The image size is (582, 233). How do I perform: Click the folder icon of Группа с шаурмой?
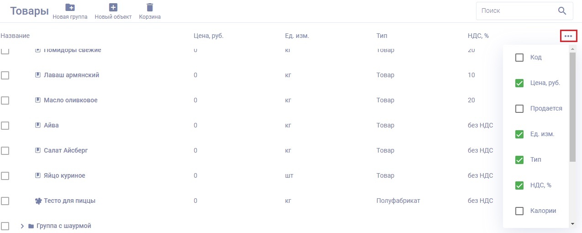[31, 226]
